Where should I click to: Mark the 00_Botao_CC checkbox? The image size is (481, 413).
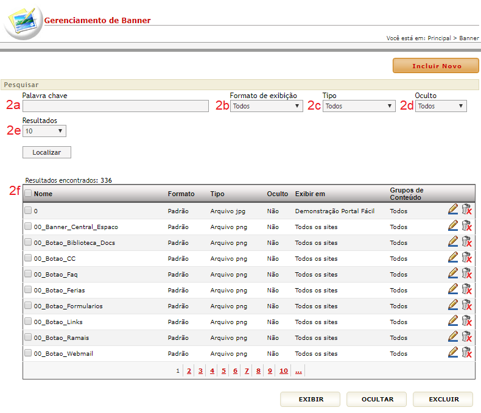(28, 258)
